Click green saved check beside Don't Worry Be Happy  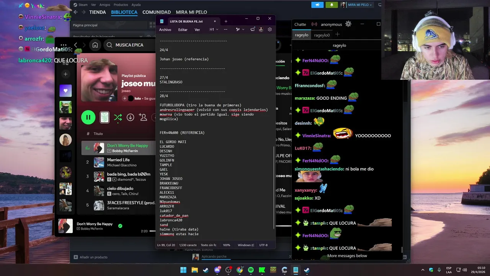click(120, 226)
